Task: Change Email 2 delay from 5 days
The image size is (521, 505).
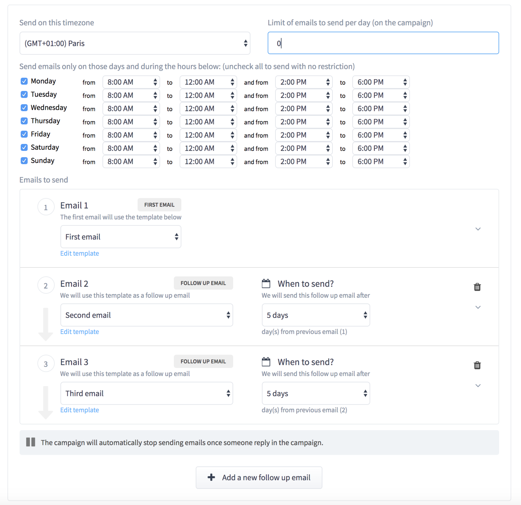Action: click(x=316, y=315)
